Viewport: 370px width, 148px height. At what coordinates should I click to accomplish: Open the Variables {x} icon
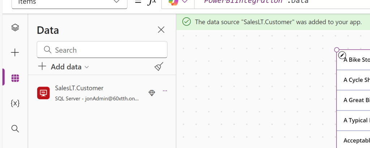15,103
